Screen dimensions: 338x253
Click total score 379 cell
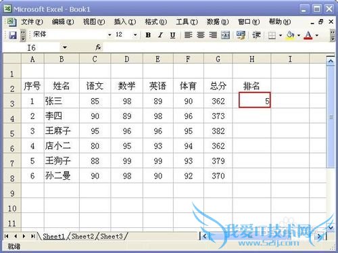[x=218, y=161]
